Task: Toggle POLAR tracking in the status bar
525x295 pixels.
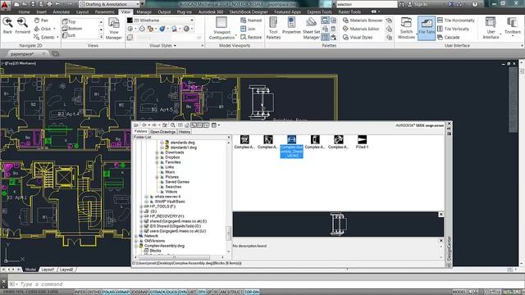Action: [x=108, y=292]
